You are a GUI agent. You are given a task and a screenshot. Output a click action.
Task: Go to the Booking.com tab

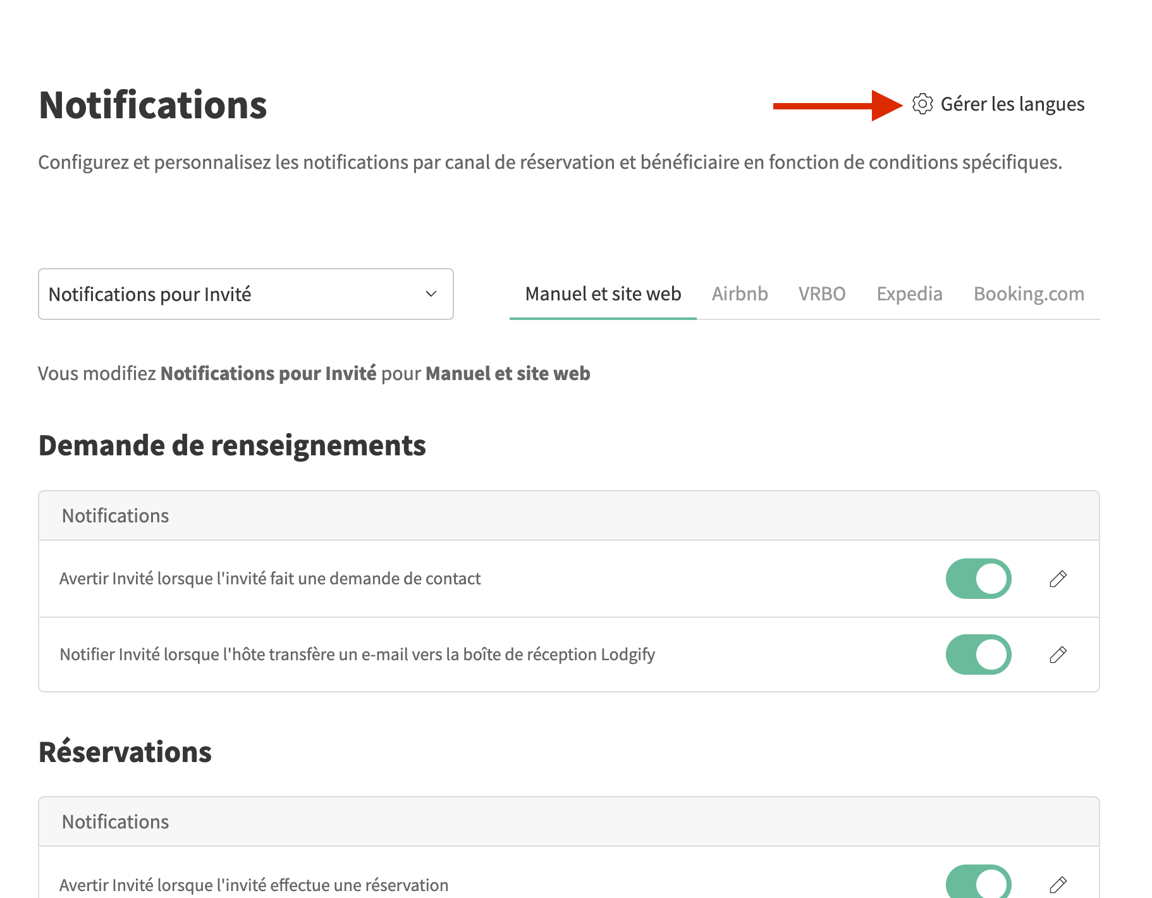1028,294
